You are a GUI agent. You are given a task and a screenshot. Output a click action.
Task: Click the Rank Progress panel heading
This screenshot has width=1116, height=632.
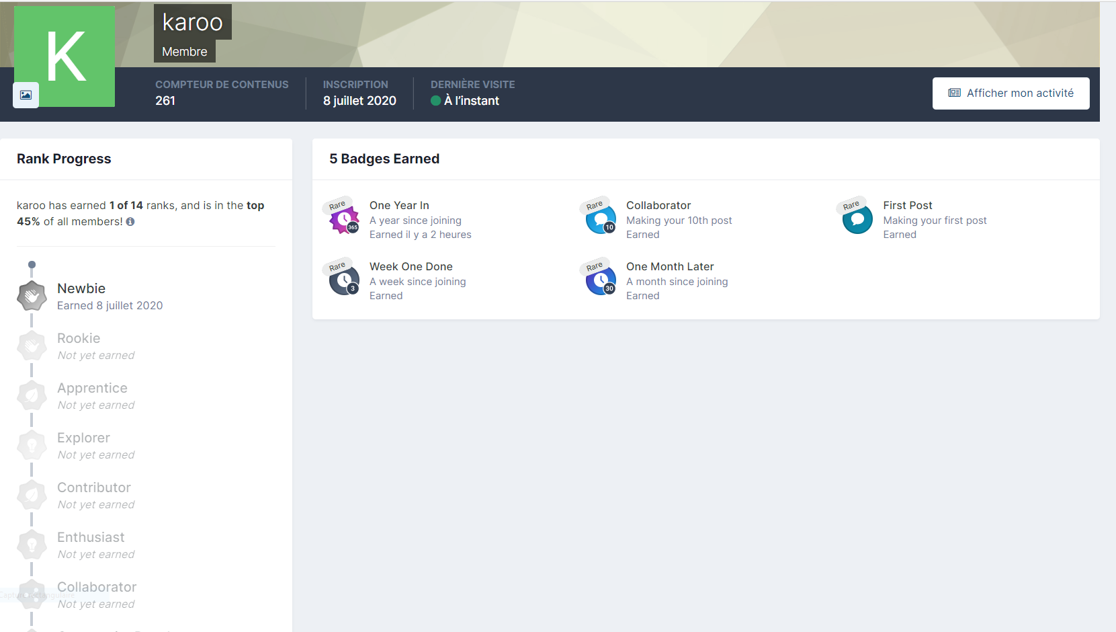tap(64, 159)
